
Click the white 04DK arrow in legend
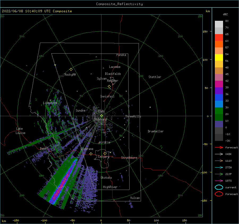[219, 154]
